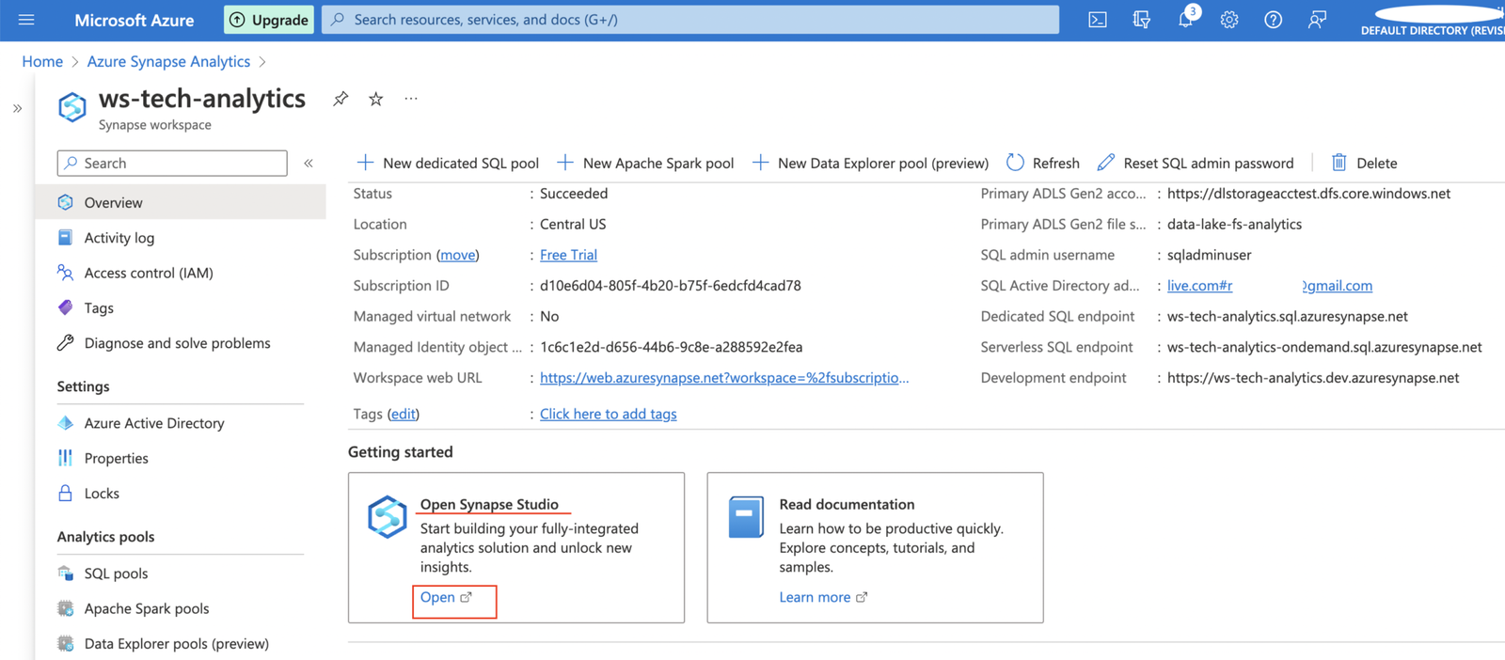Select Activity log in sidebar

tap(119, 238)
